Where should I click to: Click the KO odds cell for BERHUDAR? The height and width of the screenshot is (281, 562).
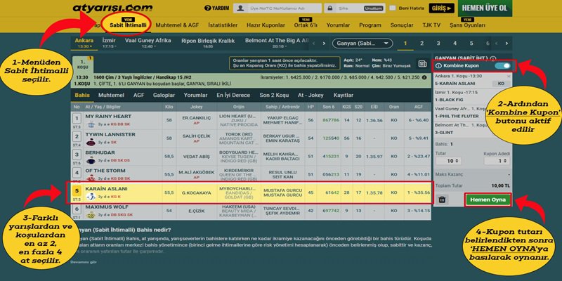point(393,156)
